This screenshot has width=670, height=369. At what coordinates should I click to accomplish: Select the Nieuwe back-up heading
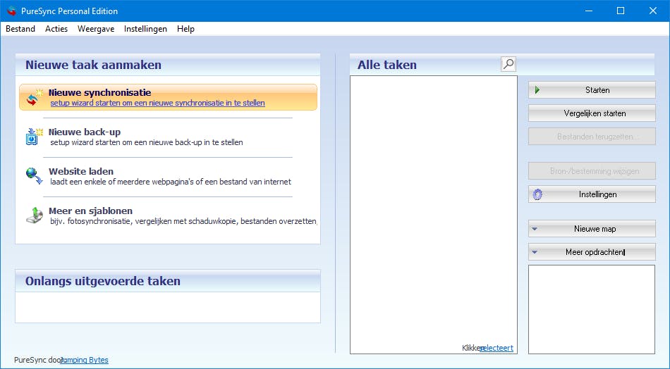point(85,132)
